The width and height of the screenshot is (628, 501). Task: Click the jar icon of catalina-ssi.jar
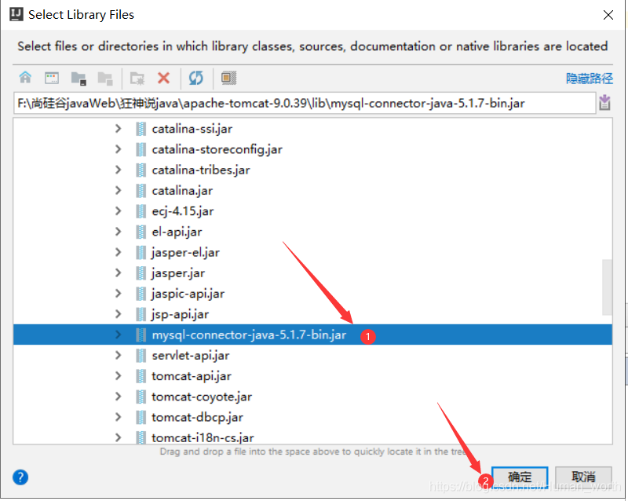pos(141,129)
